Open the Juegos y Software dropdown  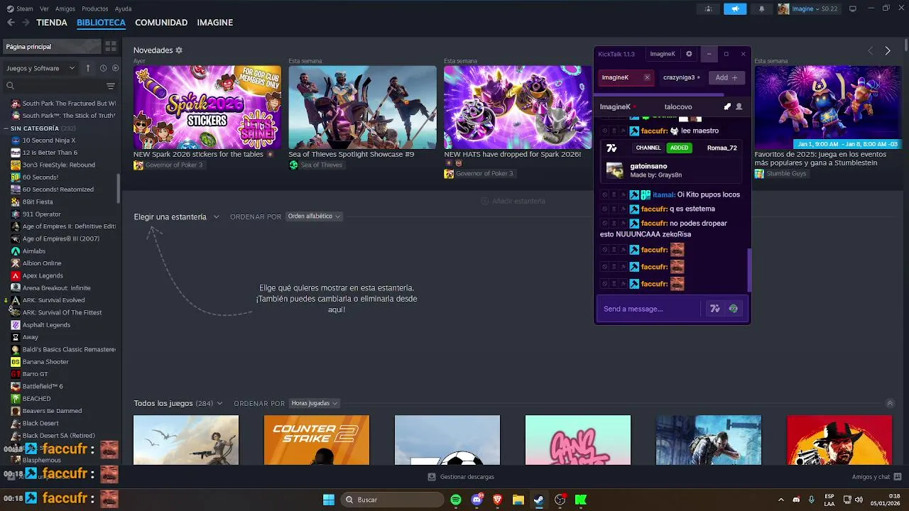[x=40, y=68]
